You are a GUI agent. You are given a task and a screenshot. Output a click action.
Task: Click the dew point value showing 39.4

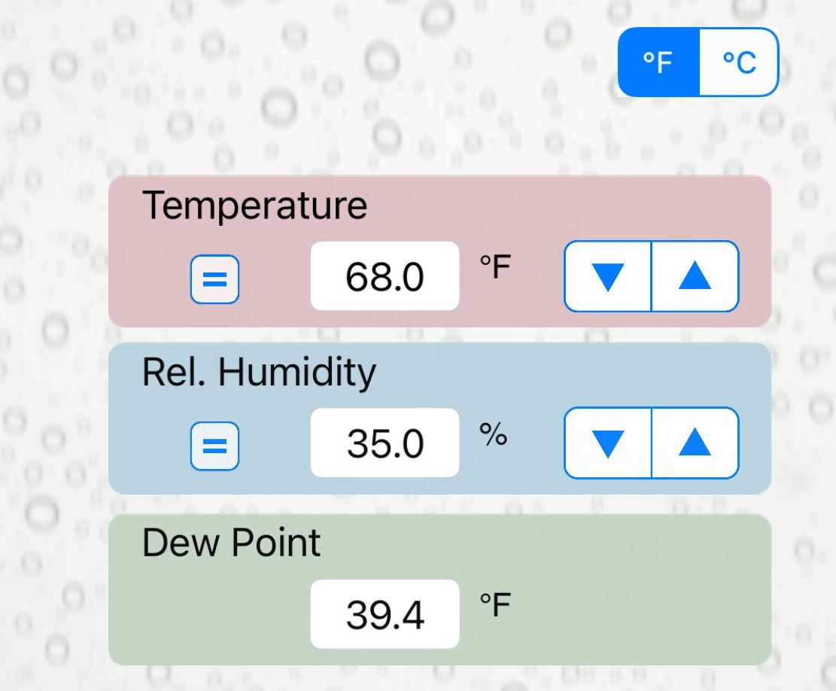(x=385, y=613)
